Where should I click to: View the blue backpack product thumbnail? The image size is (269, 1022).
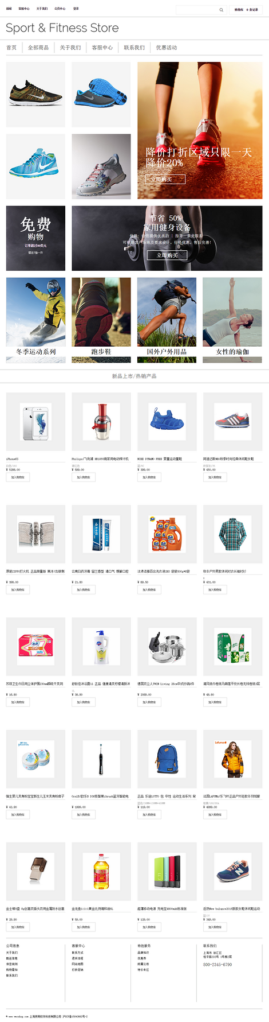167,759
